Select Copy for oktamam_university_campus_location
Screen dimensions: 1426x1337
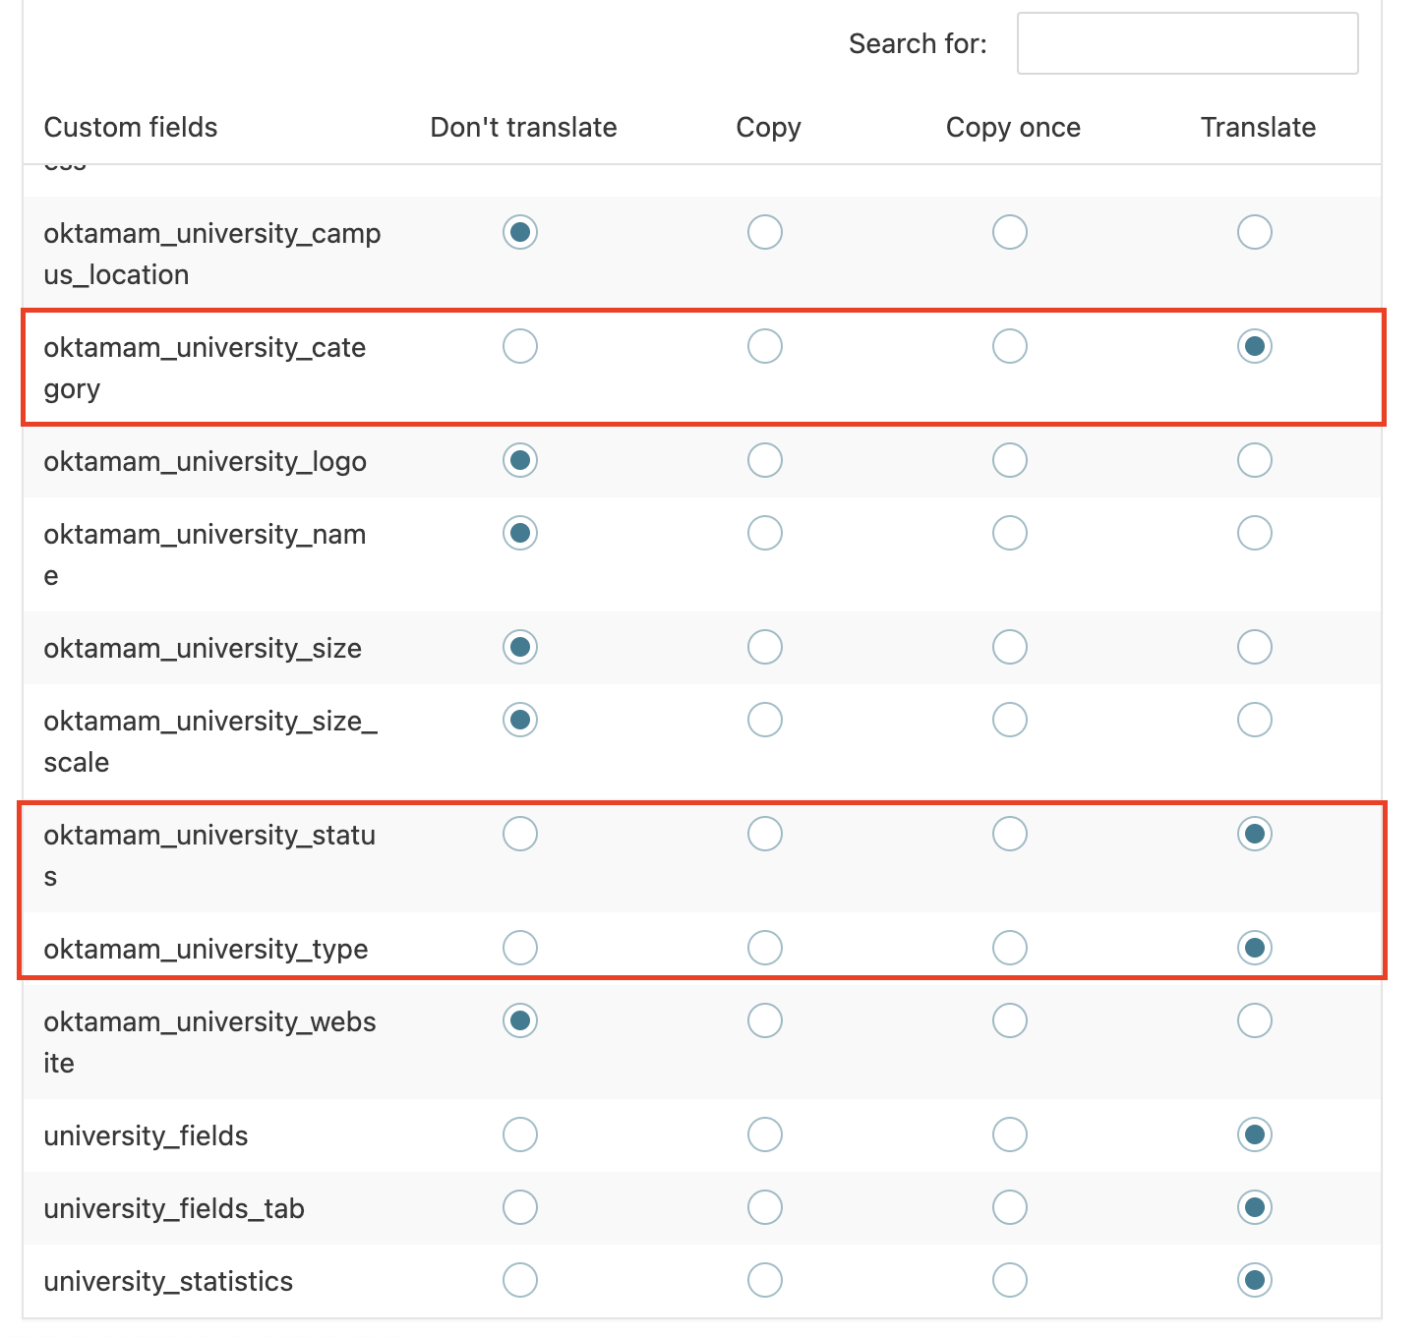(765, 233)
